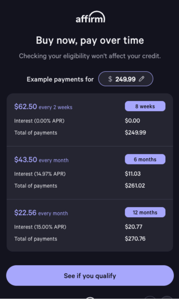Choose the $22.56 every month plan
Viewport: 179px width, 299px height.
(x=41, y=213)
